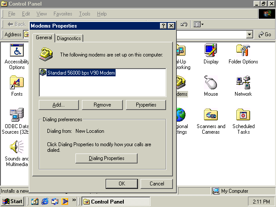Launch Internet Explorer from quick launch
Image resolution: width=276 pixels, height=207 pixels.
(45, 201)
